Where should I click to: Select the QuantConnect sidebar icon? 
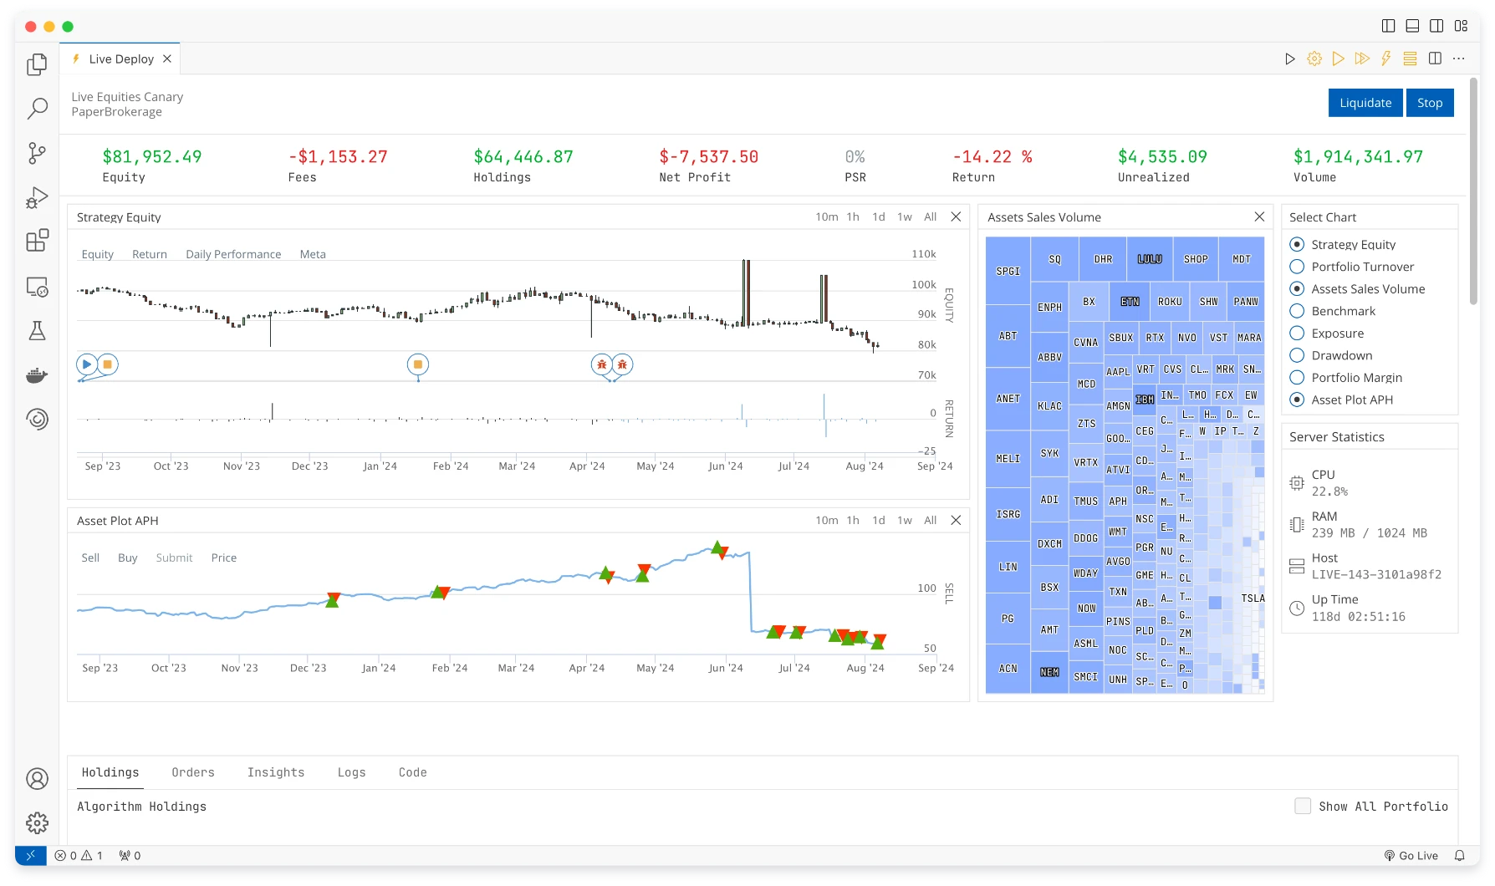pyautogui.click(x=37, y=420)
